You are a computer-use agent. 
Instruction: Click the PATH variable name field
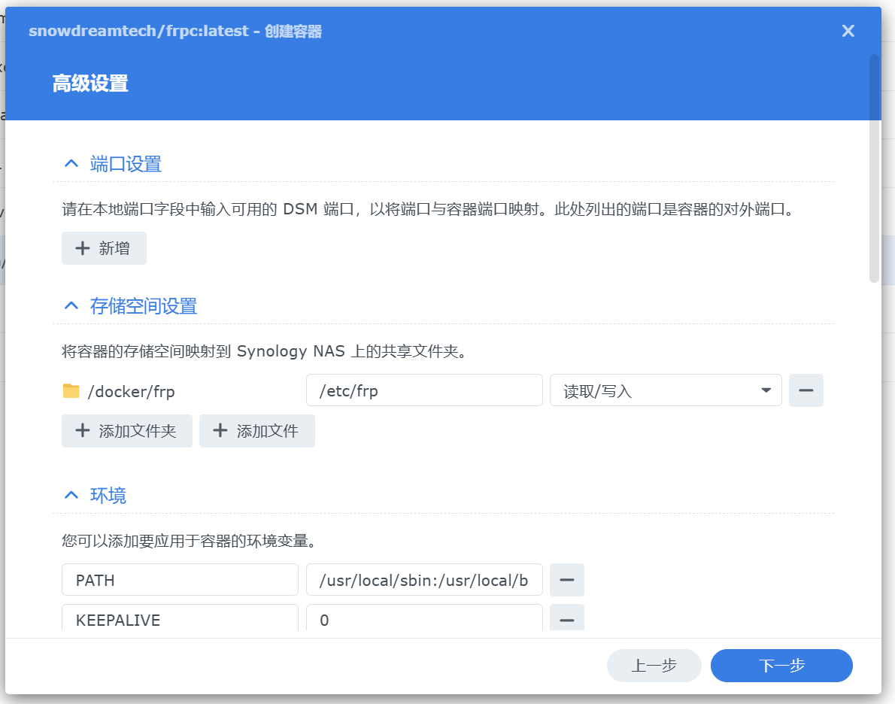point(180,580)
